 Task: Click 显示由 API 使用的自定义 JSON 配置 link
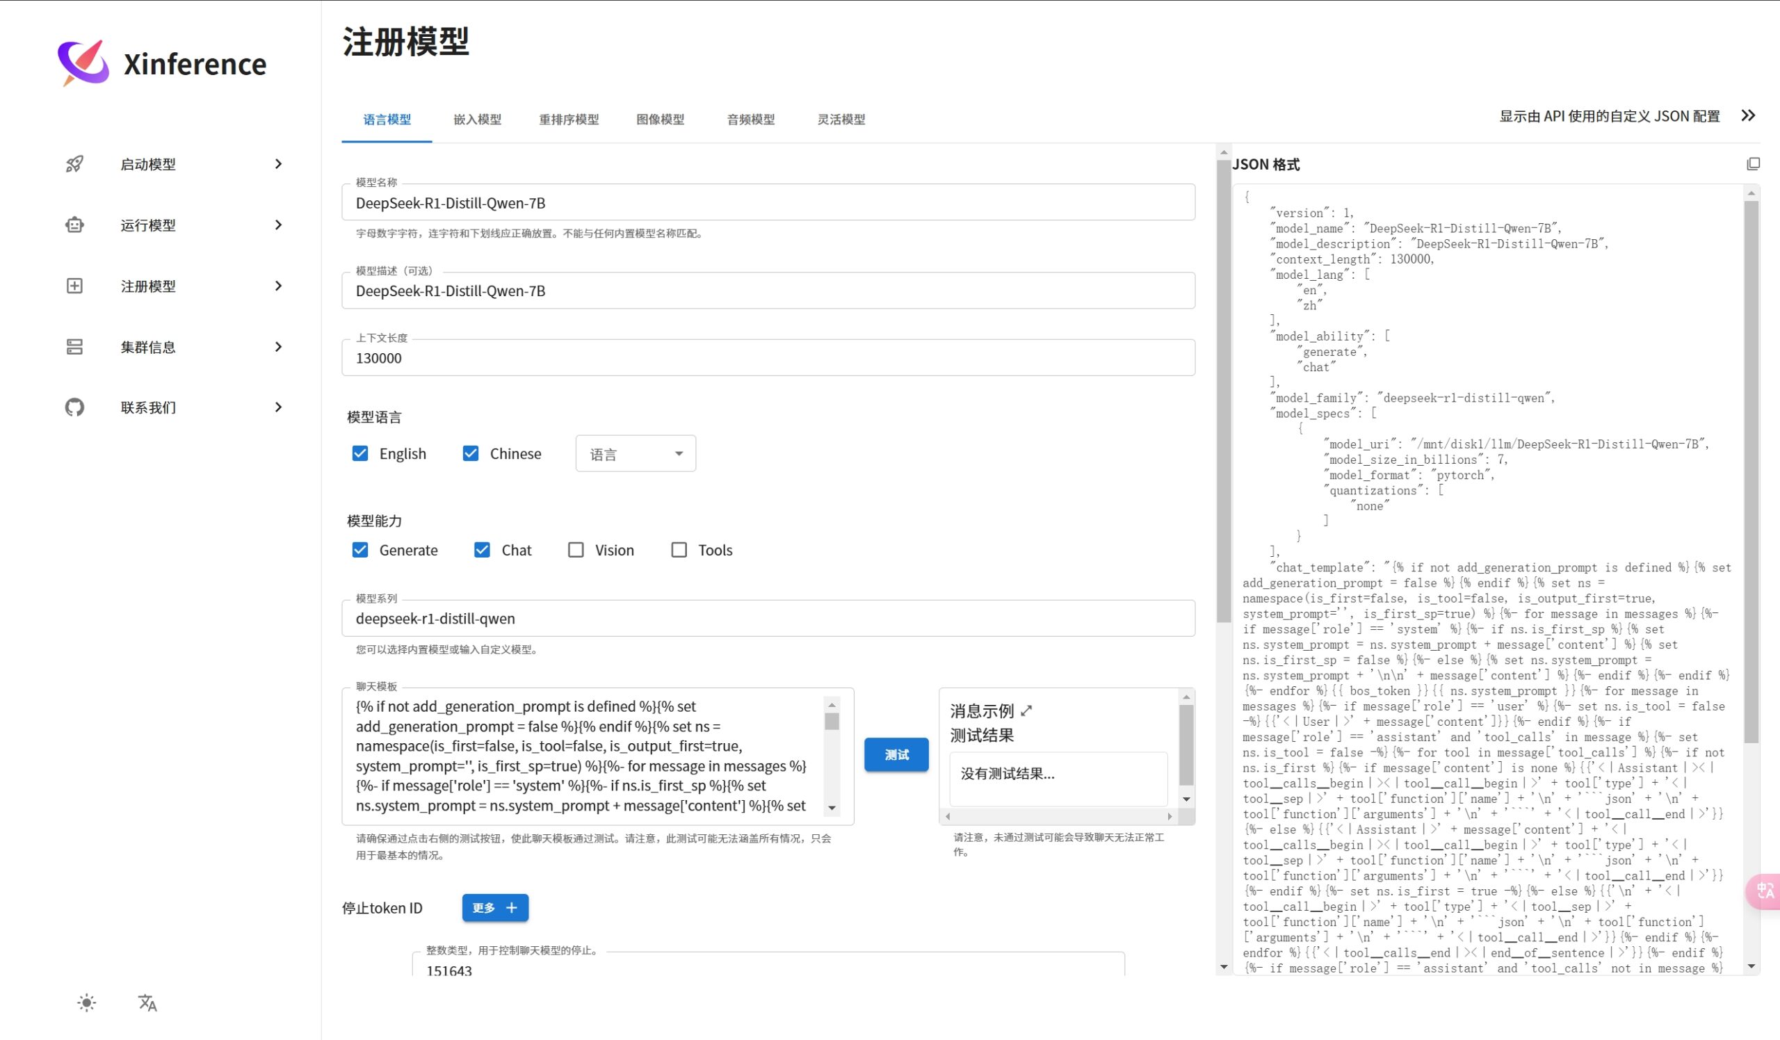1610,116
